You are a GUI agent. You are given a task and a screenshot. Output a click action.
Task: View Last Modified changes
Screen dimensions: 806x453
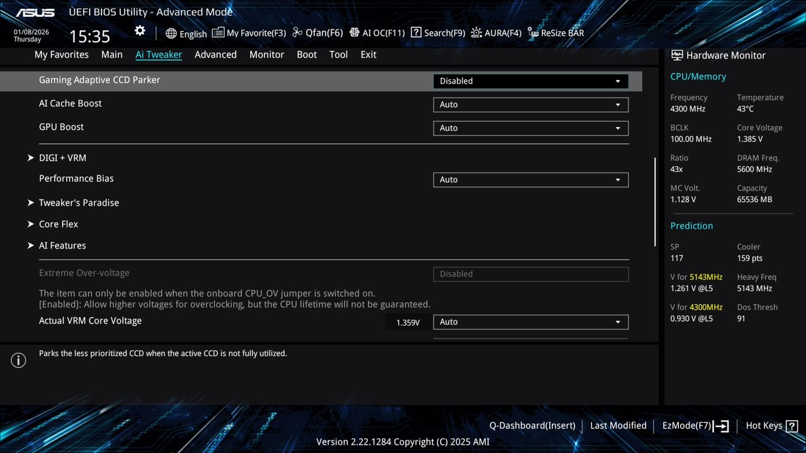click(x=618, y=425)
